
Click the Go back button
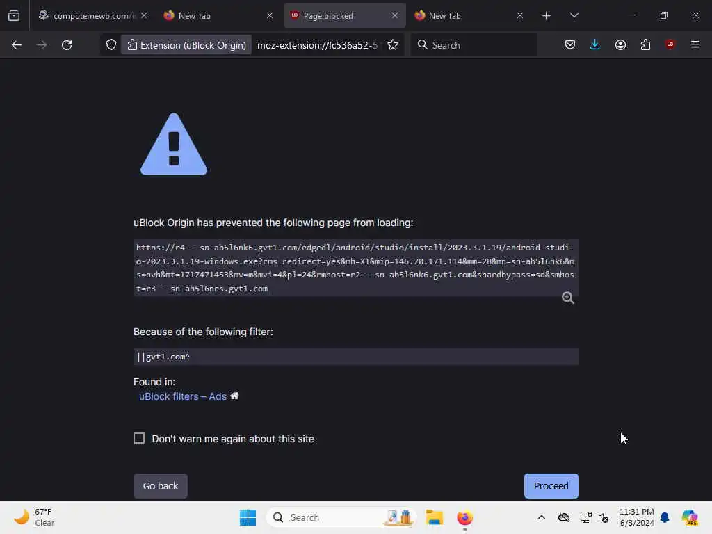pyautogui.click(x=161, y=486)
